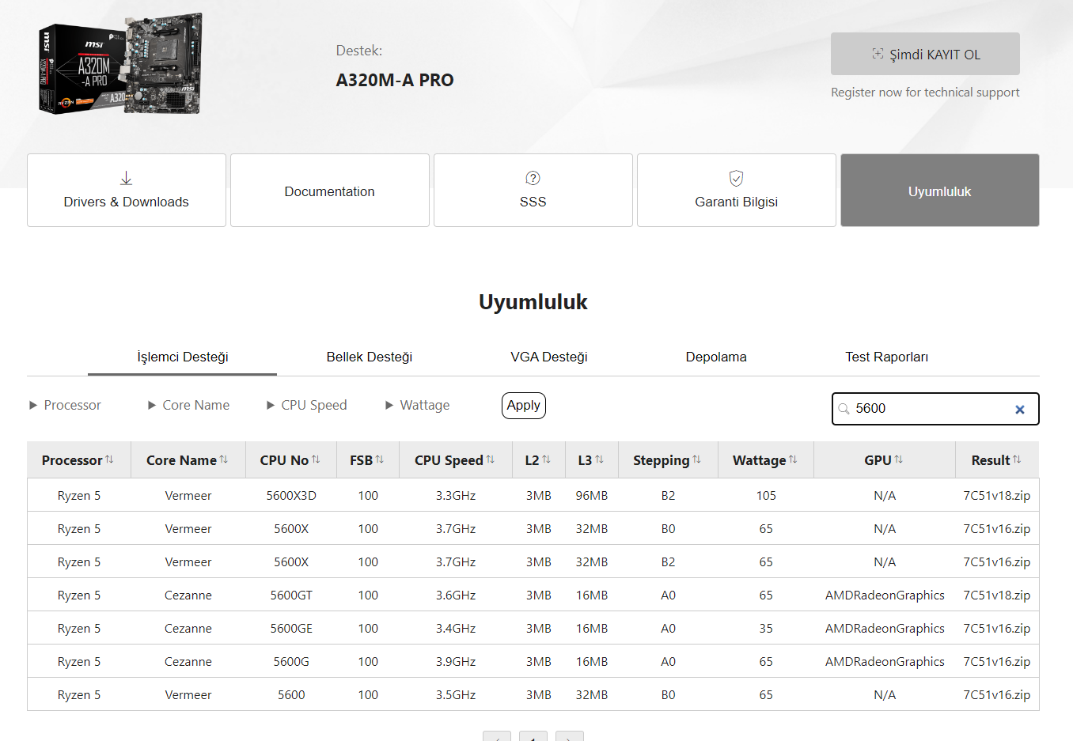Sort table by FSB arrows
This screenshot has height=741, width=1073.
coord(379,459)
